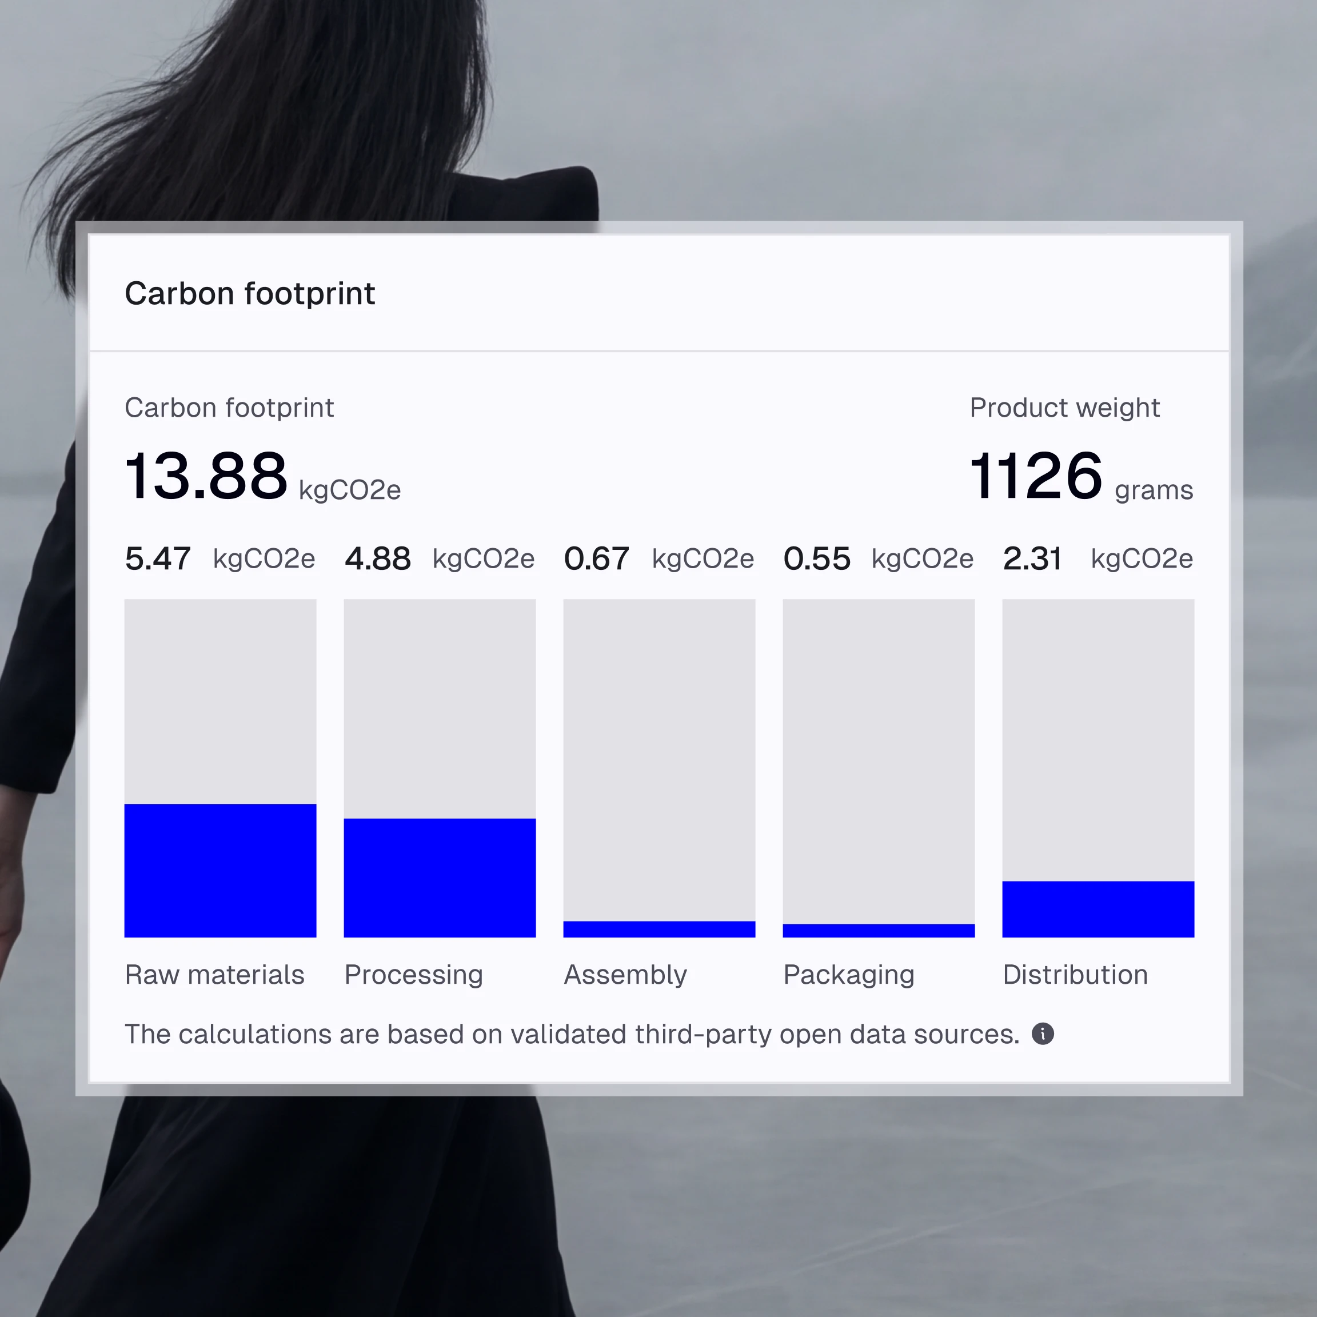1317x1317 pixels.
Task: Click the 4.88 kgCO2e value
Action: (x=439, y=558)
